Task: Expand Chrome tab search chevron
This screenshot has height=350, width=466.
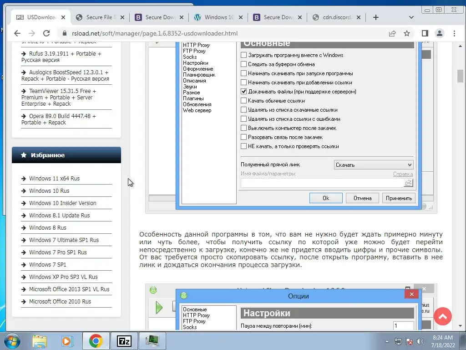Action: click(x=411, y=17)
